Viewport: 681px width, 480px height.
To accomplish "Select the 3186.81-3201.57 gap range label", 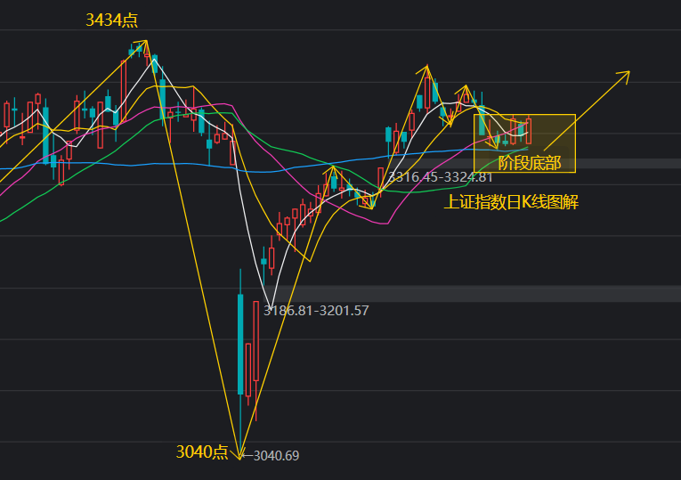I will [x=316, y=311].
